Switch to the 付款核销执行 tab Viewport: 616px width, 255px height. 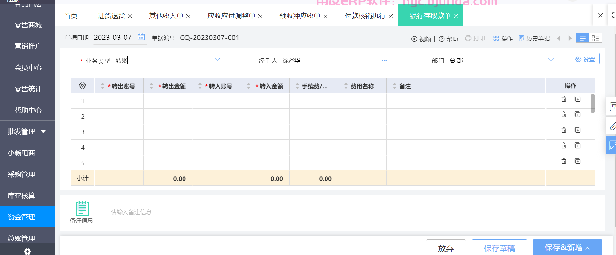click(365, 16)
